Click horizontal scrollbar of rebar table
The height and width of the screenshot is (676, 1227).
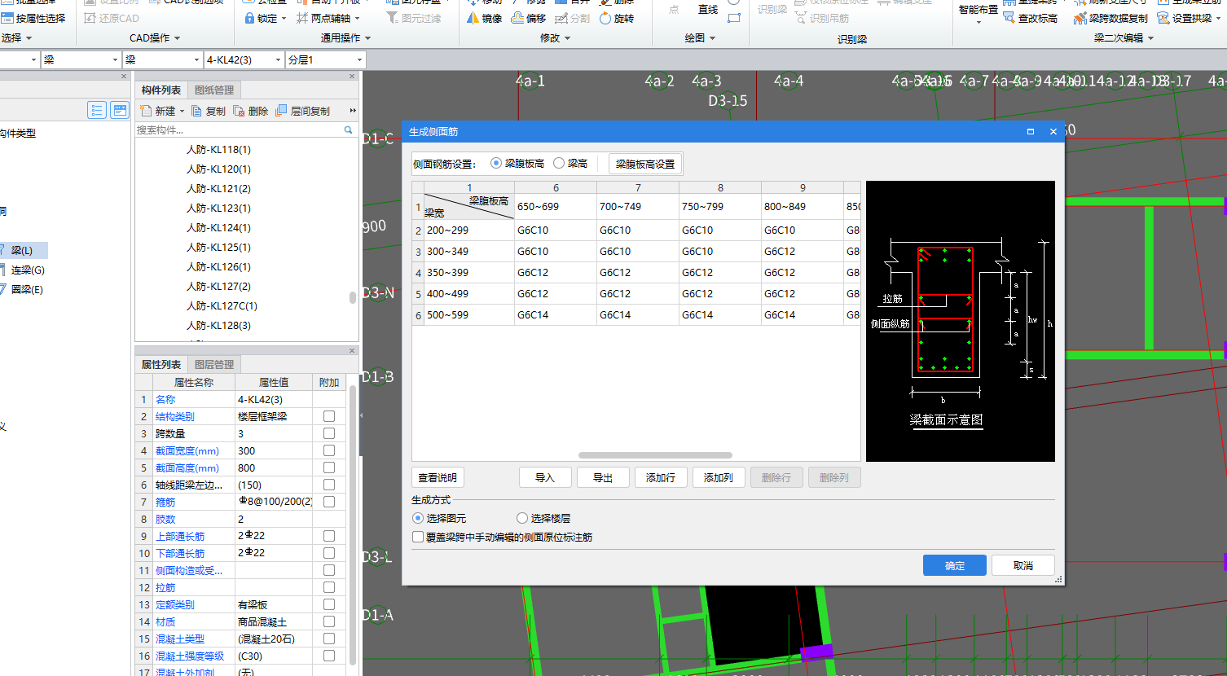coord(655,455)
